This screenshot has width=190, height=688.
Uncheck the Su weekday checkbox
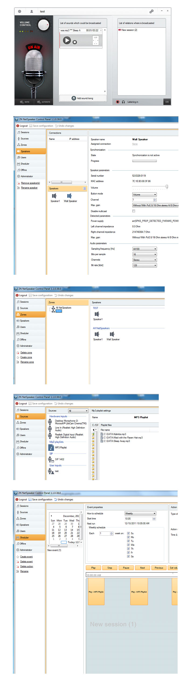coord(128,533)
